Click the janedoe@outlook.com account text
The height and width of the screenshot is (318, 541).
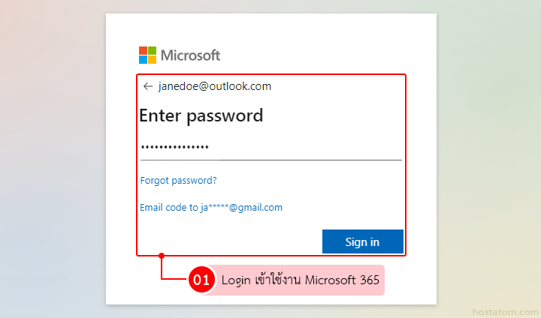coord(215,86)
